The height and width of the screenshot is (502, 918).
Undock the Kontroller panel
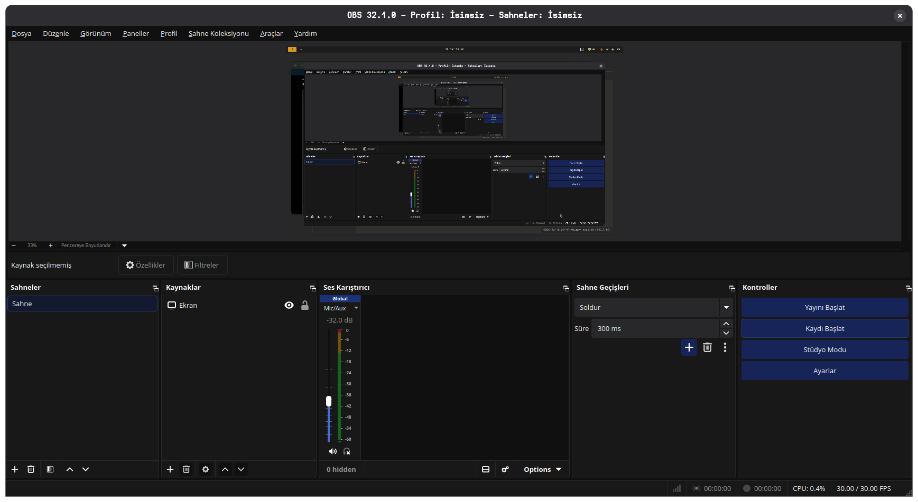coord(908,288)
